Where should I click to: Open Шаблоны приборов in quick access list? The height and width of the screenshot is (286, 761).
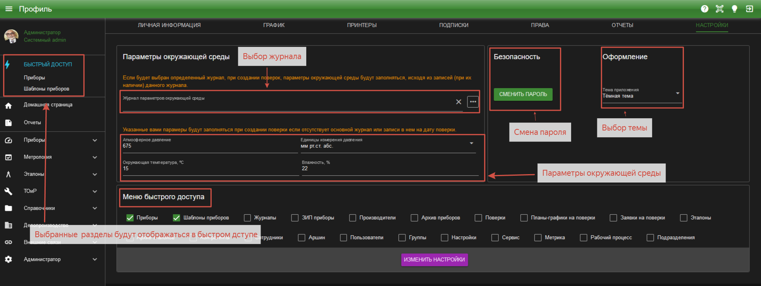(46, 89)
